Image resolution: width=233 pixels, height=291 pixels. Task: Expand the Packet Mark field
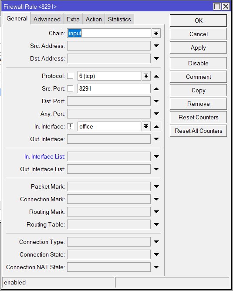(156, 186)
